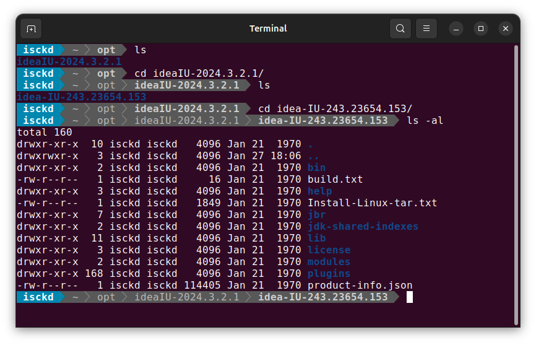This screenshot has height=345, width=536.
Task: Click the blue idea-IU-243.23654.153 ls output
Action: (x=81, y=97)
